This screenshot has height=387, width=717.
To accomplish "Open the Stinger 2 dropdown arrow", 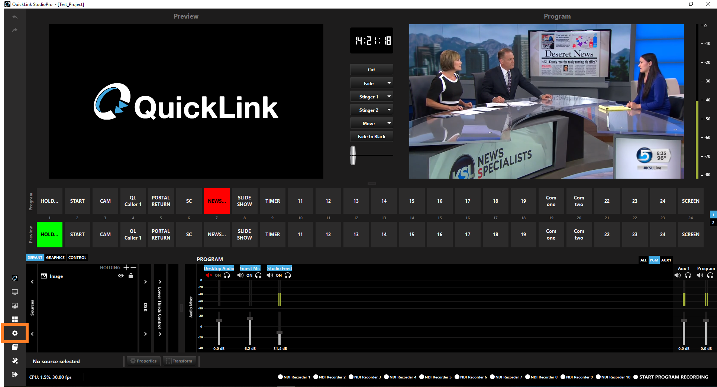I will click(x=389, y=110).
